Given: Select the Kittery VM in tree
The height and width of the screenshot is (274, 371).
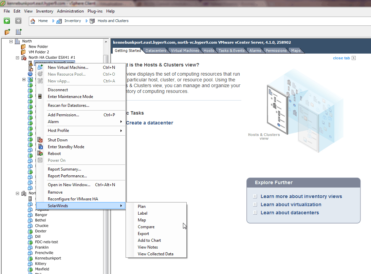Looking at the screenshot, I should point(40,263).
